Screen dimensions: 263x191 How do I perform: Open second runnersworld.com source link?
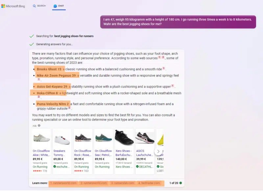pos(94,183)
